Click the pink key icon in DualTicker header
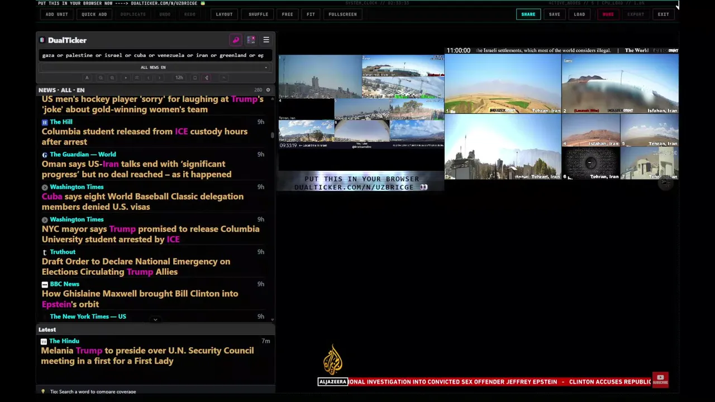The height and width of the screenshot is (402, 715). click(x=236, y=40)
